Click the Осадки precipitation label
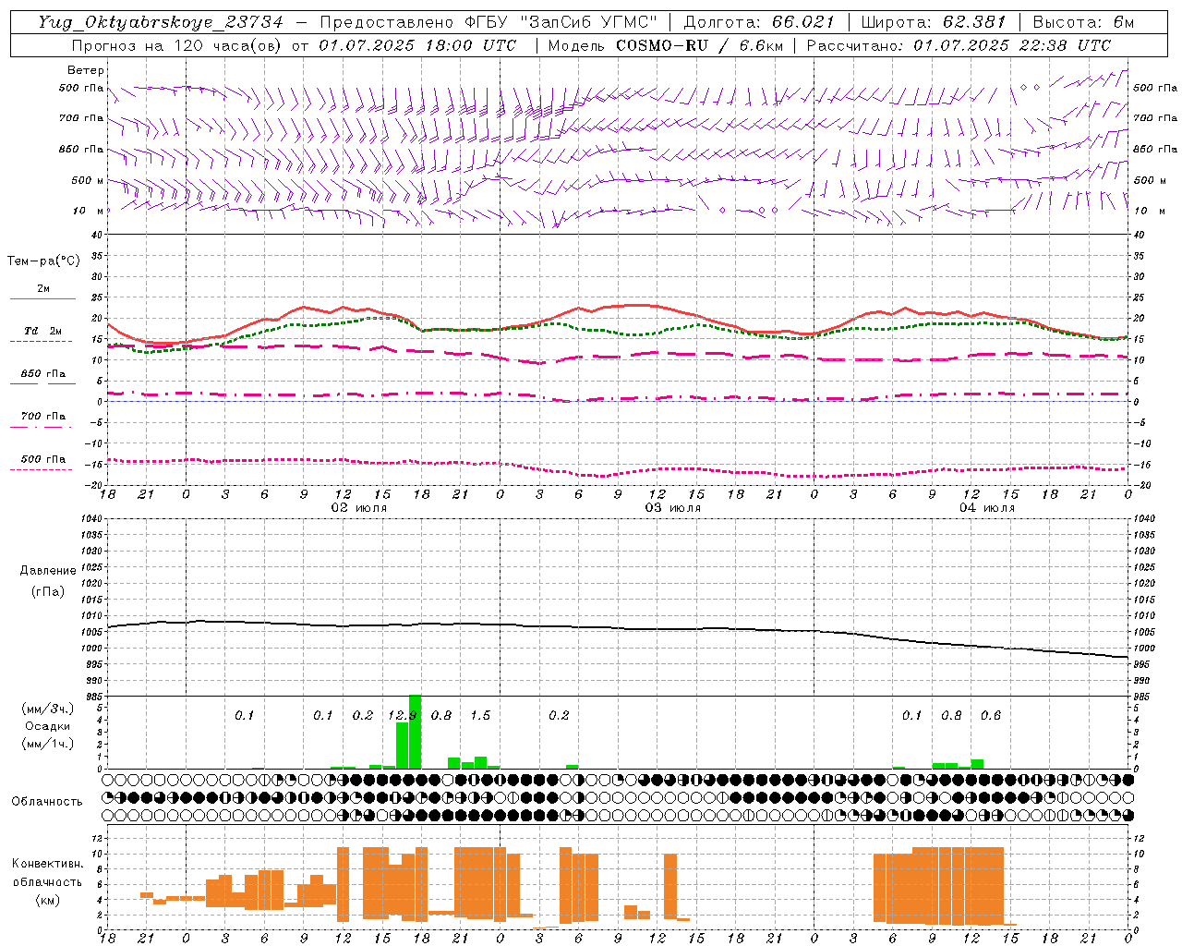 point(47,726)
